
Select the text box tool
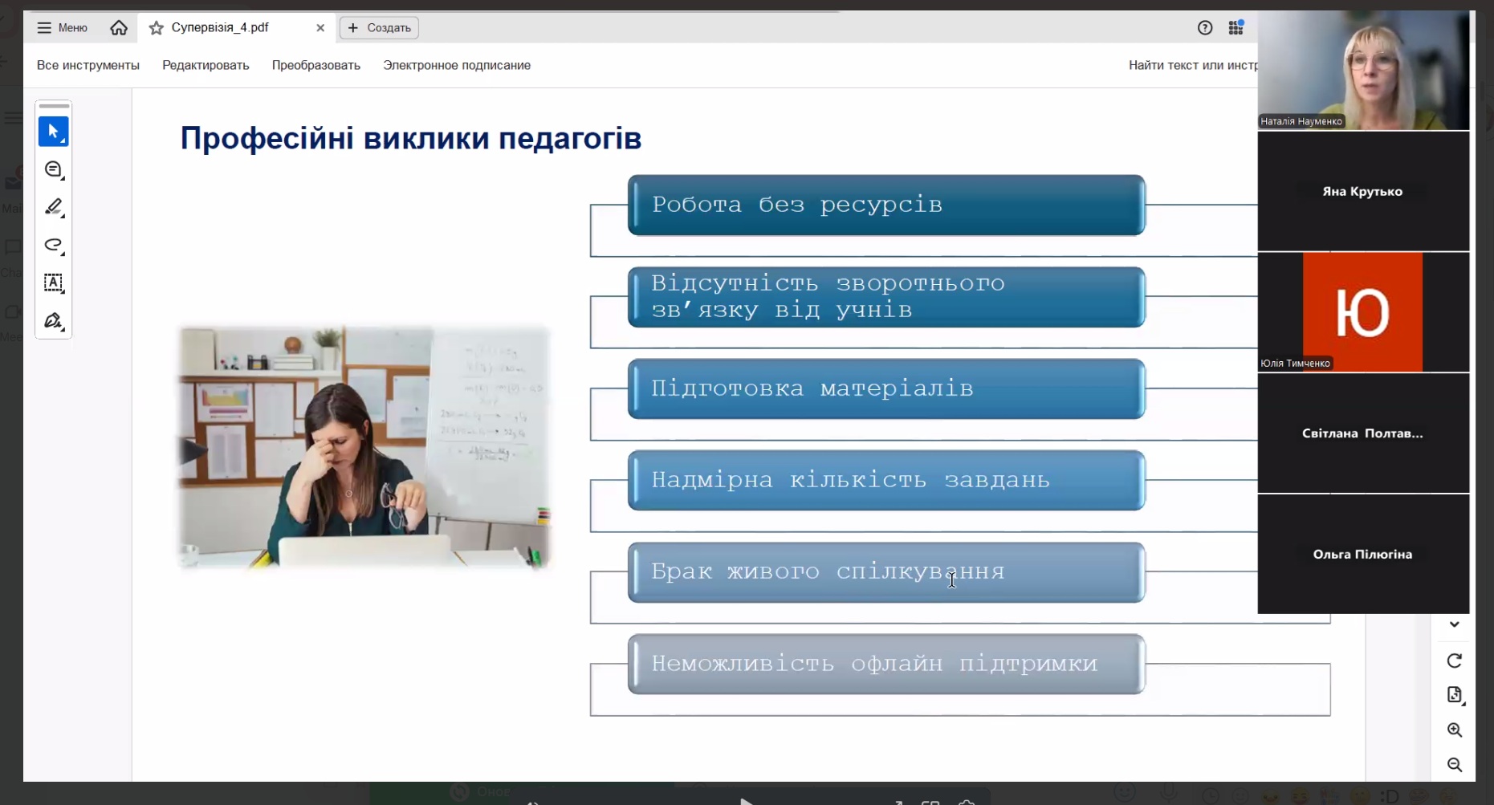[53, 283]
